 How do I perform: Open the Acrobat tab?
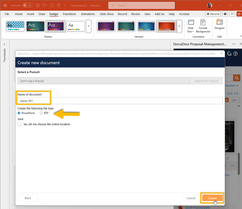pyautogui.click(x=184, y=14)
